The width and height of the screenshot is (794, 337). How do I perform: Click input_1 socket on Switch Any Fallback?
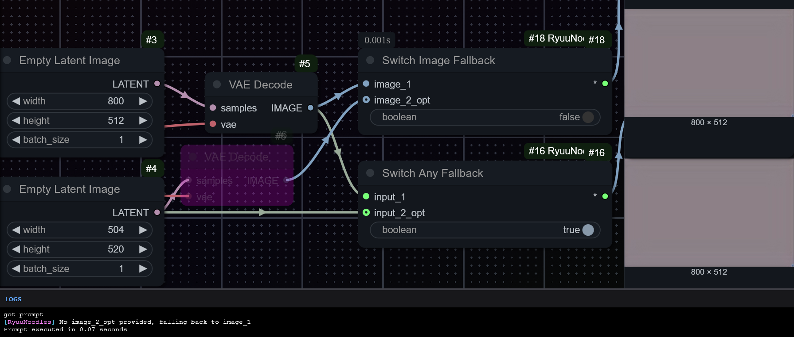366,196
